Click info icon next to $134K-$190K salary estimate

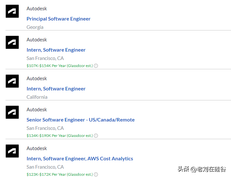click(x=96, y=136)
